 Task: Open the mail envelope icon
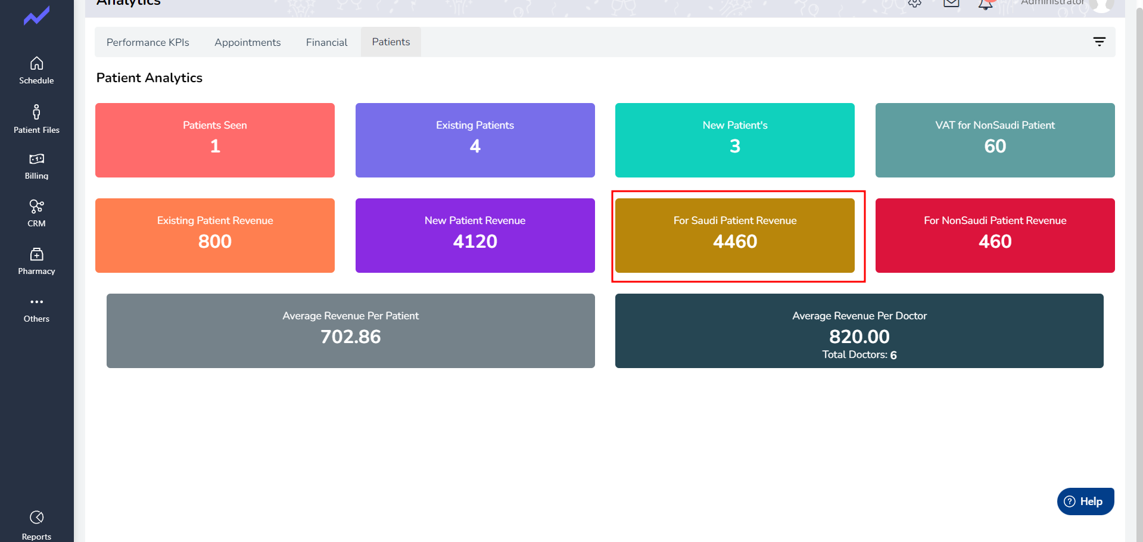point(951,3)
